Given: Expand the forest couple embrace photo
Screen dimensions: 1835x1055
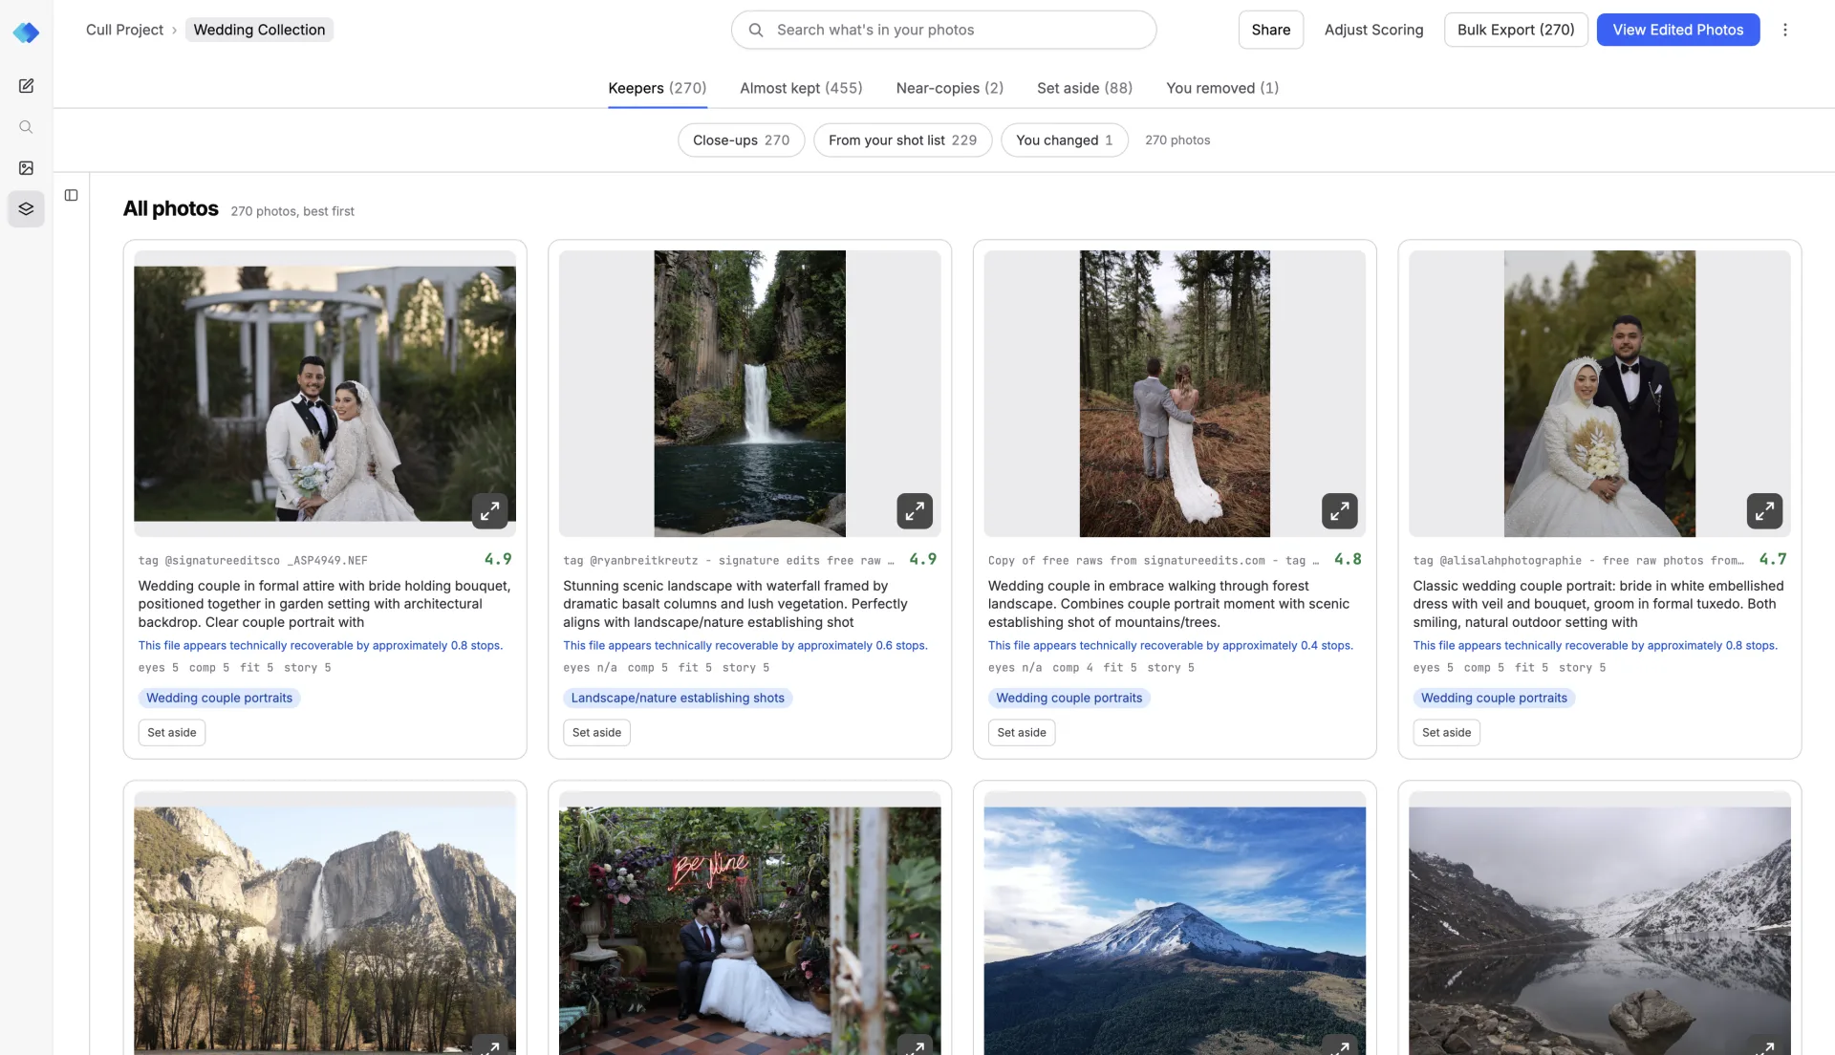Looking at the screenshot, I should pos(1339,511).
